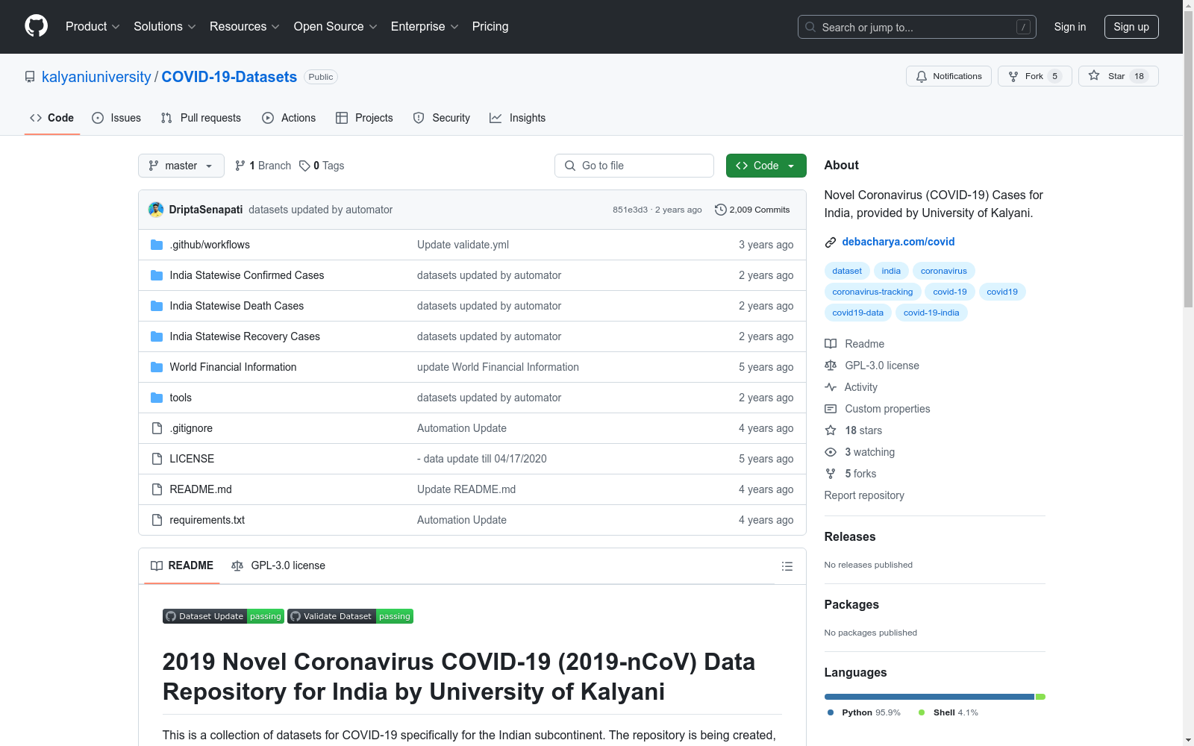This screenshot has width=1194, height=746.
Task: View the 1 Branch link
Action: point(263,166)
